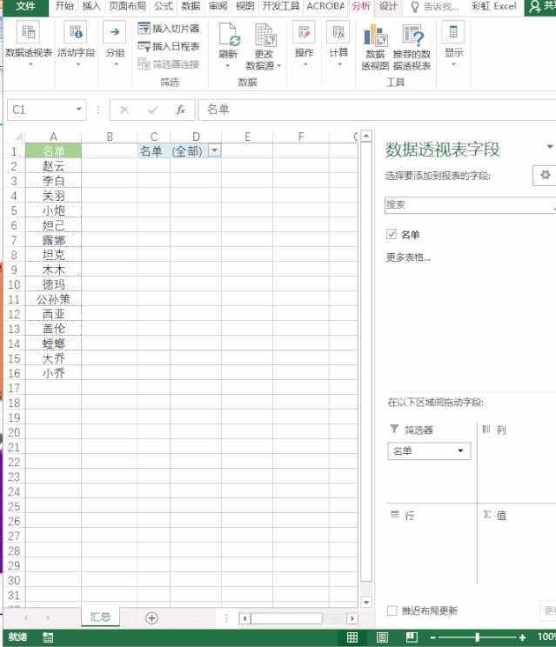Click the formula bar cancel X icon
The width and height of the screenshot is (556, 647).
[x=124, y=110]
